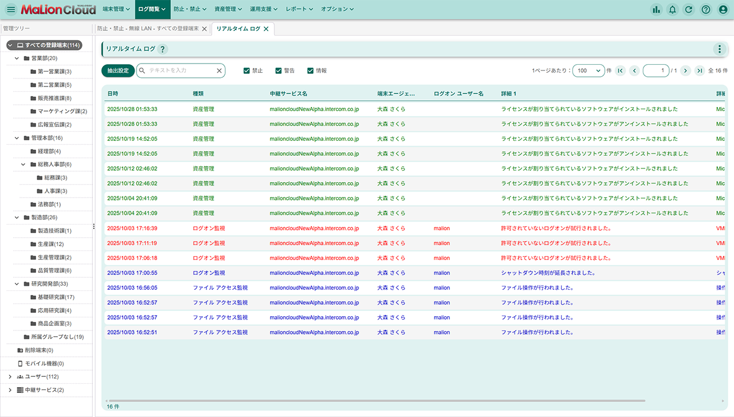Open the bar chart dashboard icon
734x417 pixels.
(656, 9)
